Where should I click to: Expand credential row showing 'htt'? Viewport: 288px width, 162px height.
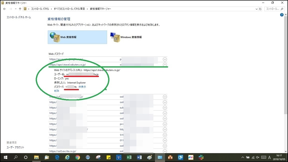click(165, 130)
